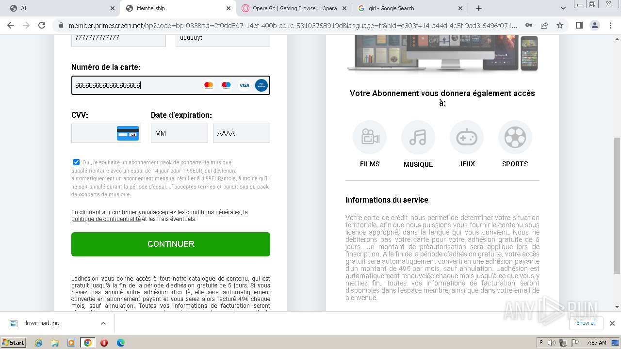Share this page icon in address bar
Screen dimensions: 621x349
click(x=544, y=25)
